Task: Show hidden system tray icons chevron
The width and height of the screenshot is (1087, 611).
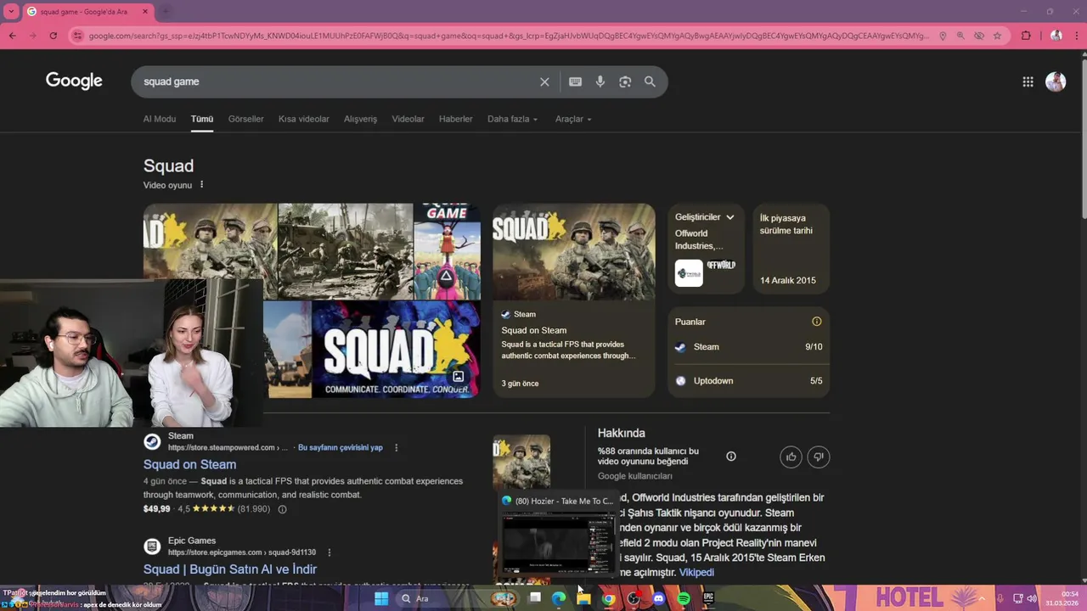Action: 983,599
